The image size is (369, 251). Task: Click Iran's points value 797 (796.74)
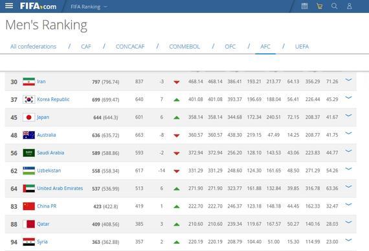[106, 82]
